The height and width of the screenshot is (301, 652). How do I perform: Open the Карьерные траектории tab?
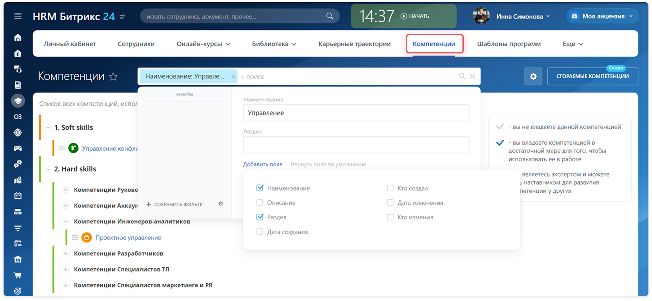355,44
